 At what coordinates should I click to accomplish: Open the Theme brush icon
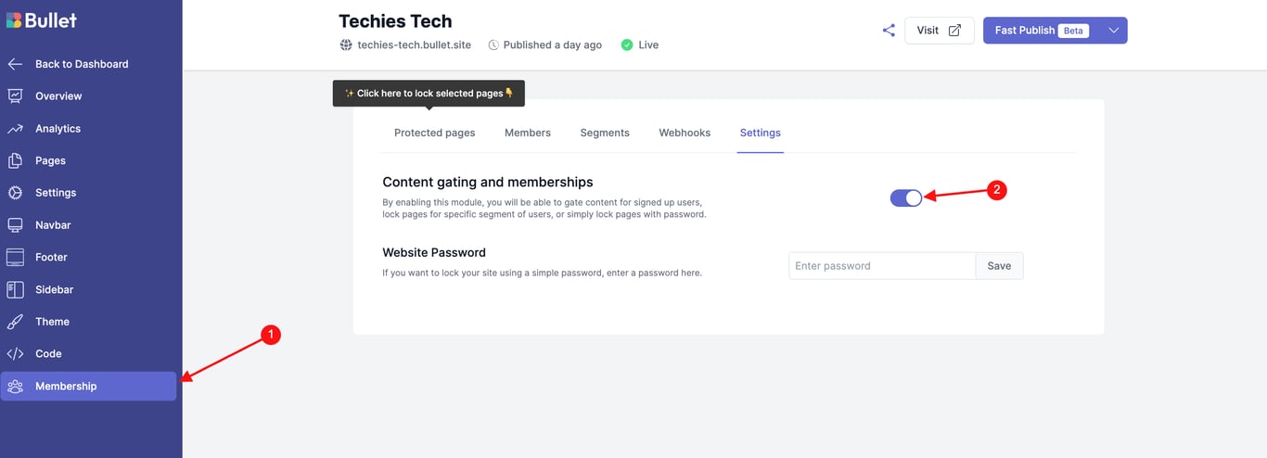[x=15, y=322]
